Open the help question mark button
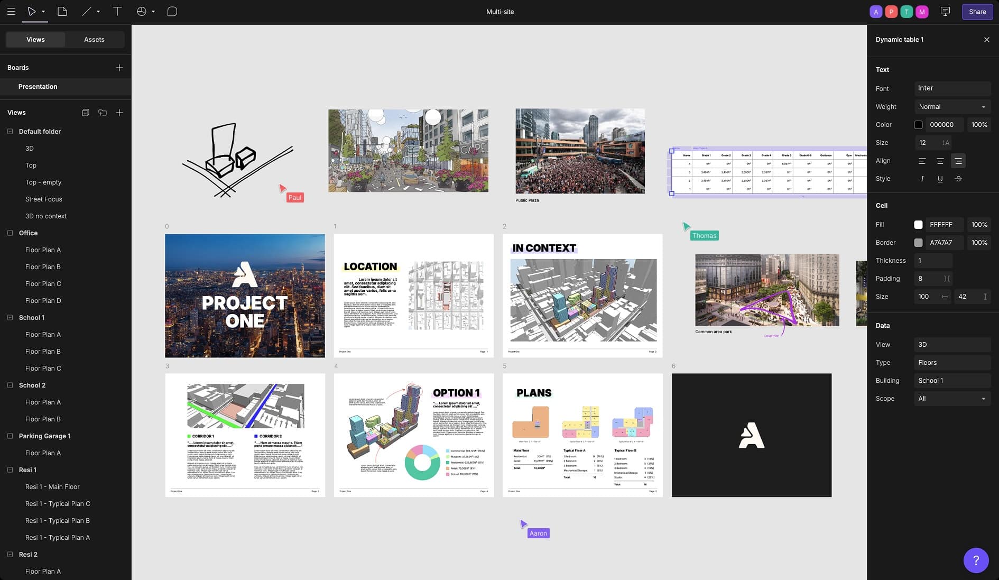999x580 pixels. point(976,560)
